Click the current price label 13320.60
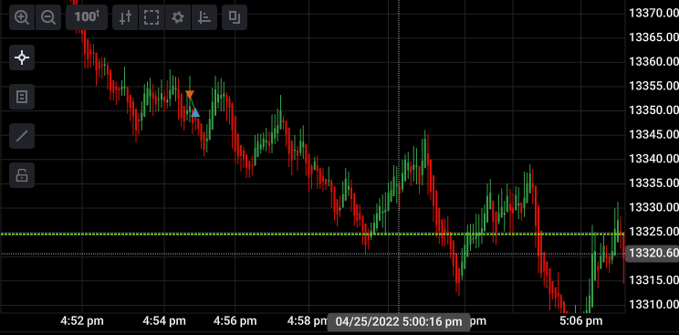 point(652,253)
